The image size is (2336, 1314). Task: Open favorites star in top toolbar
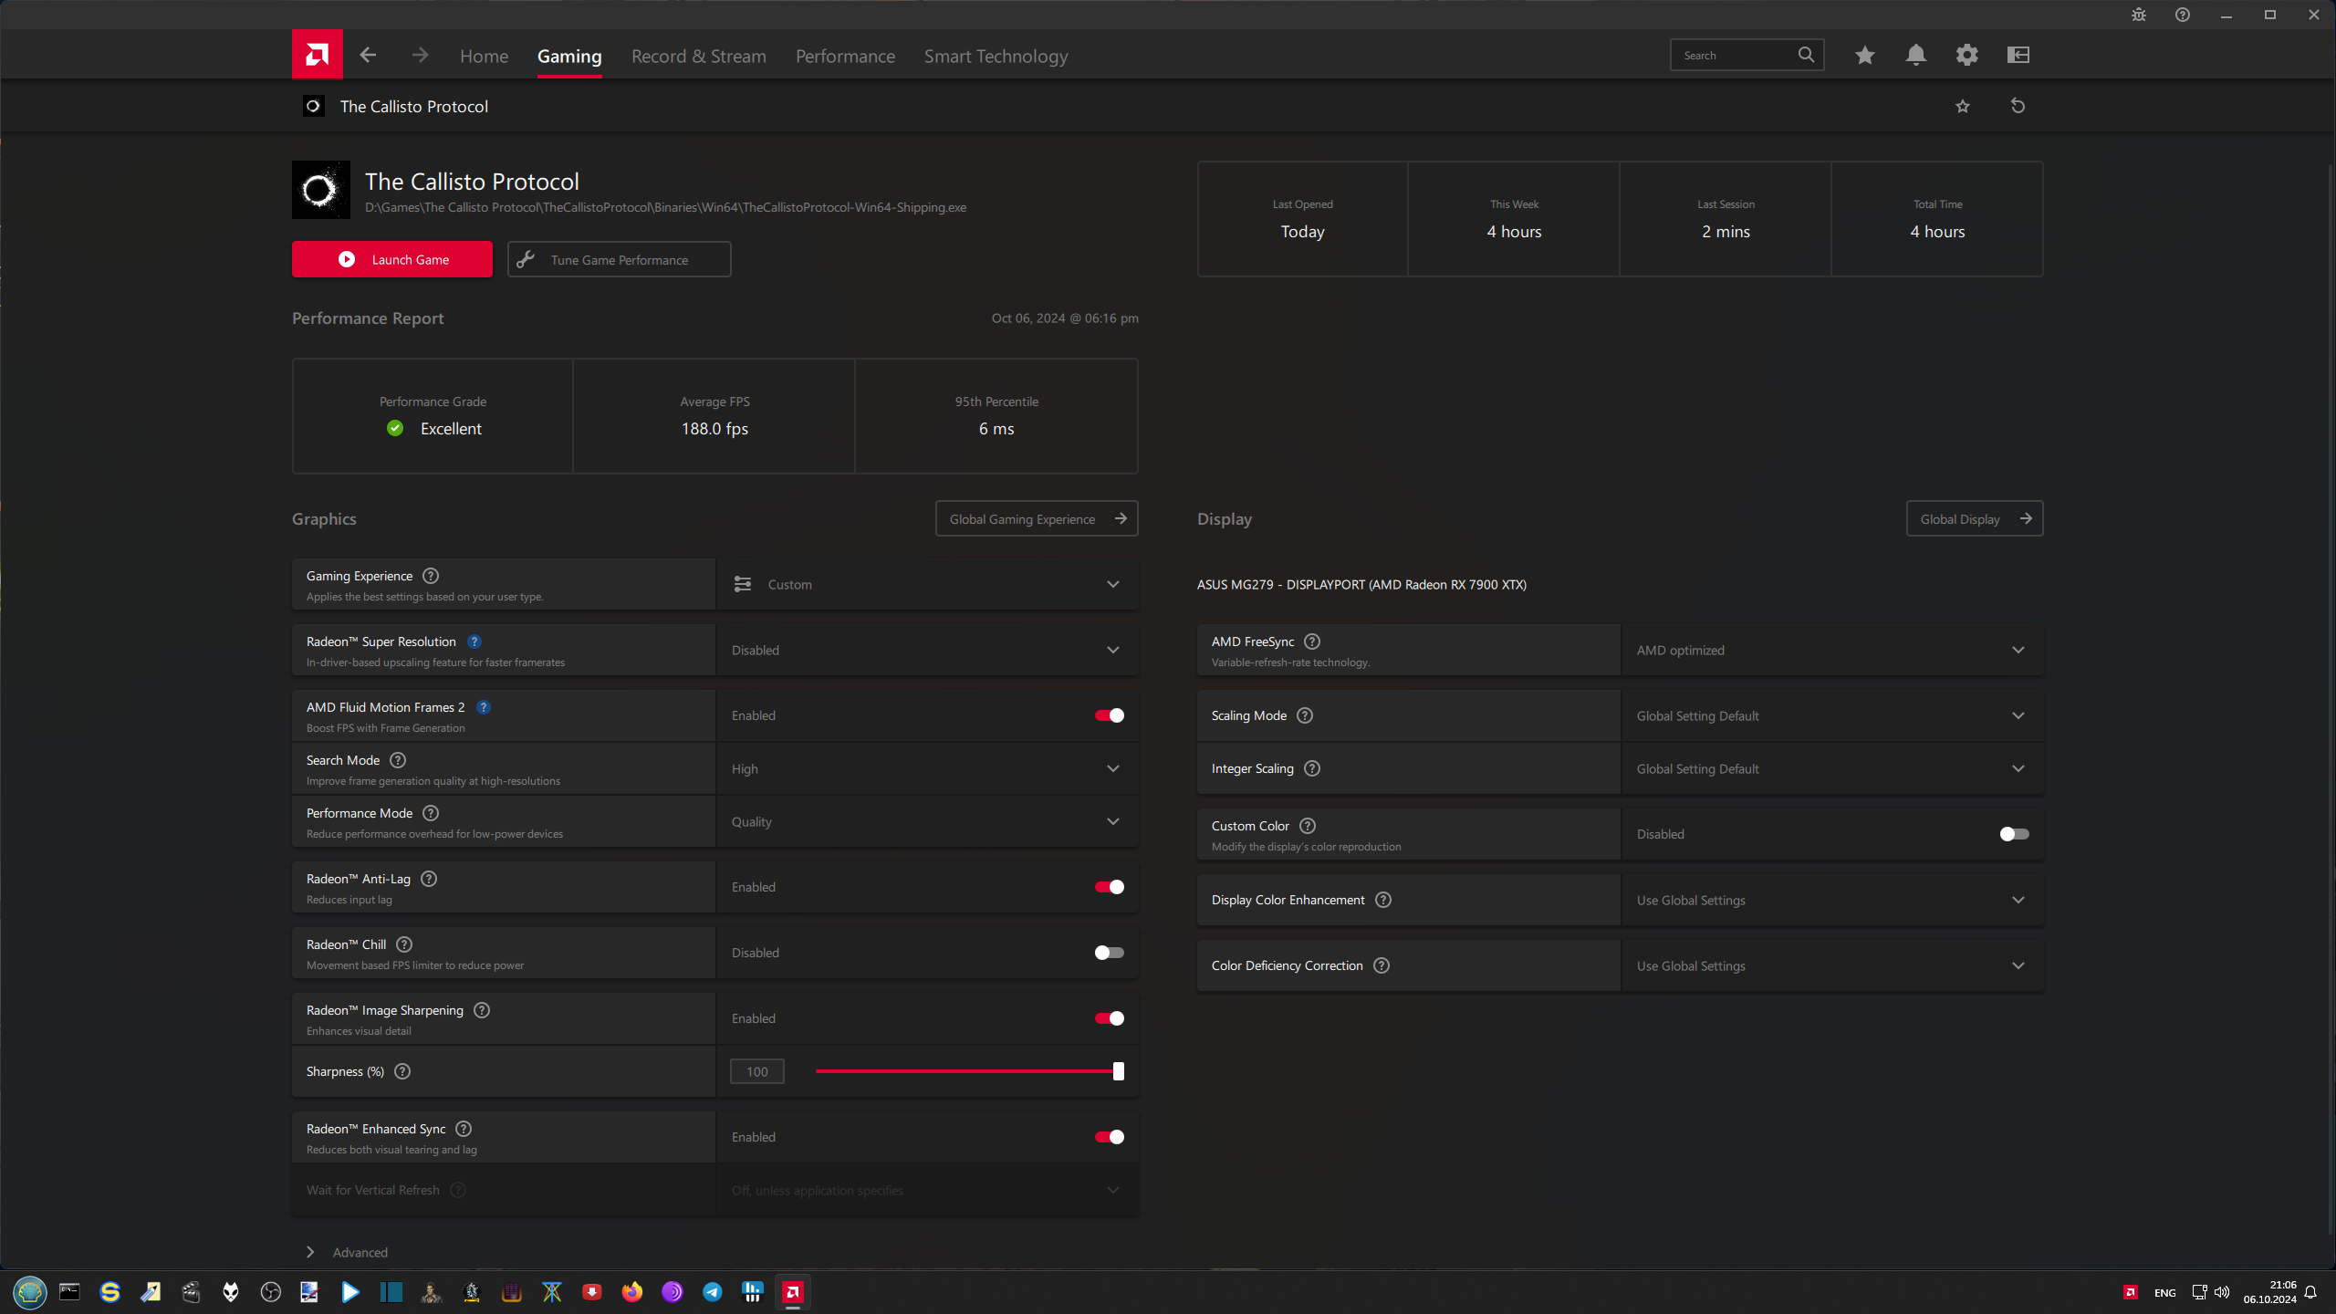point(1864,55)
